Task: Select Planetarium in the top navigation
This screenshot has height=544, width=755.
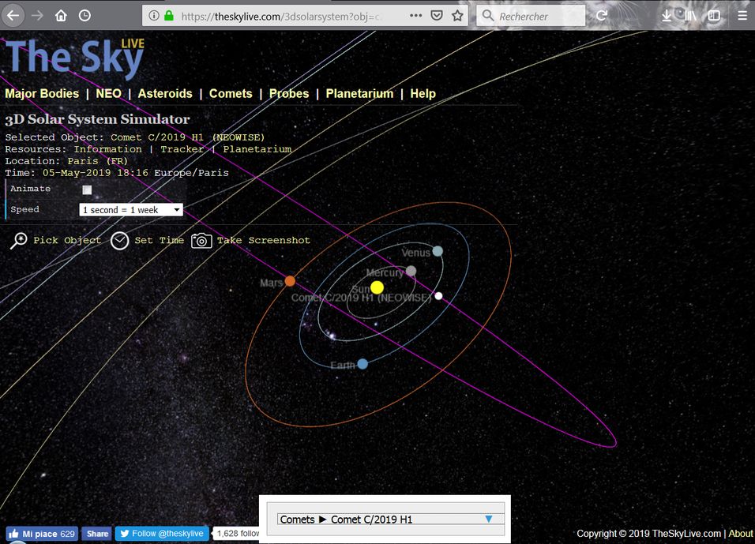Action: click(x=359, y=93)
